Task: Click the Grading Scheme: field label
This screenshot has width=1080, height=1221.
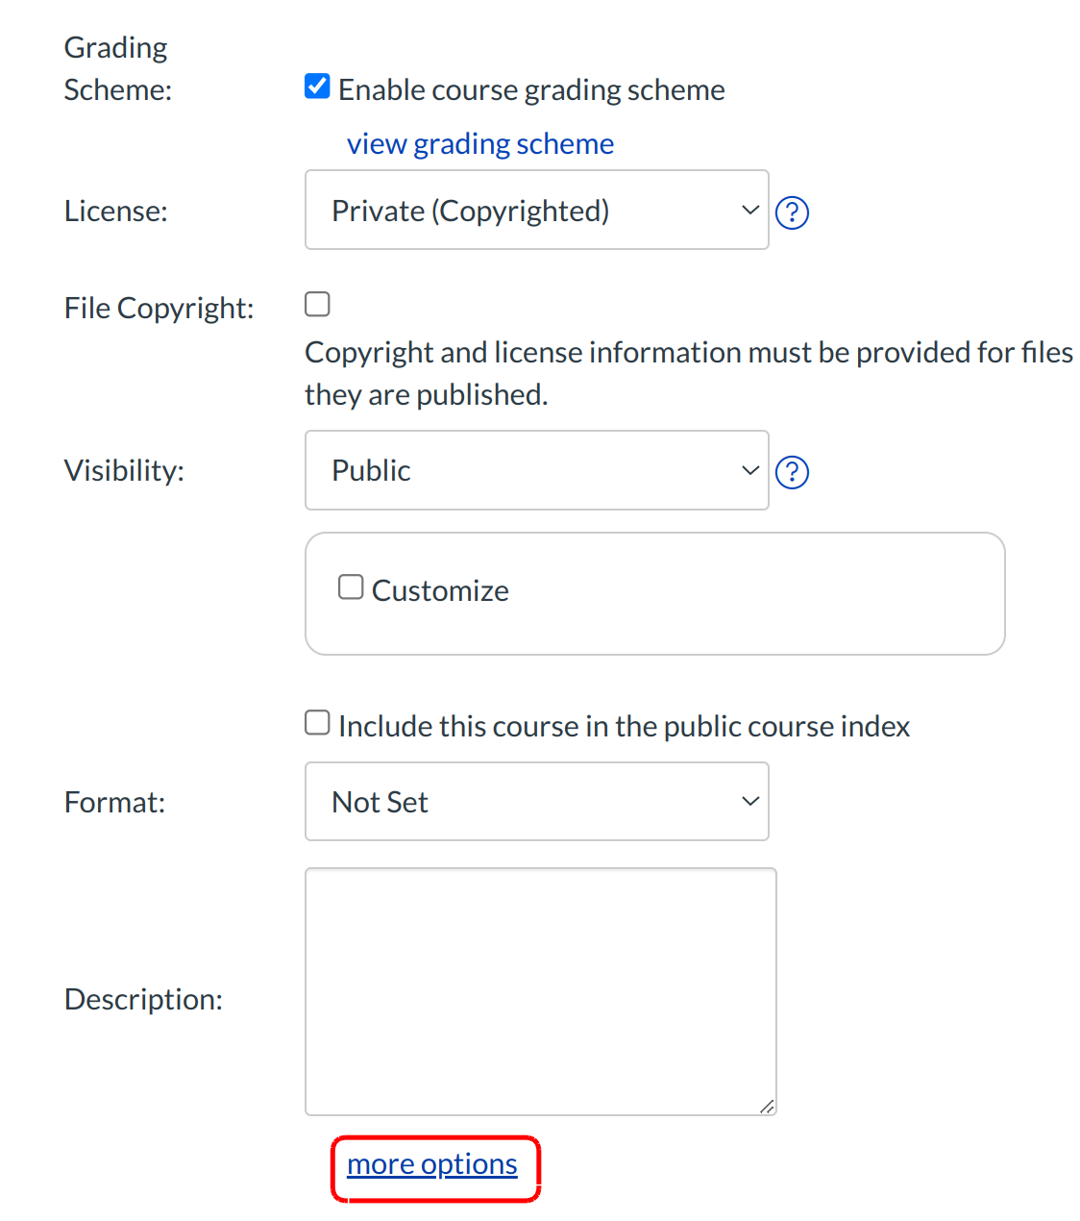Action: pyautogui.click(x=117, y=68)
